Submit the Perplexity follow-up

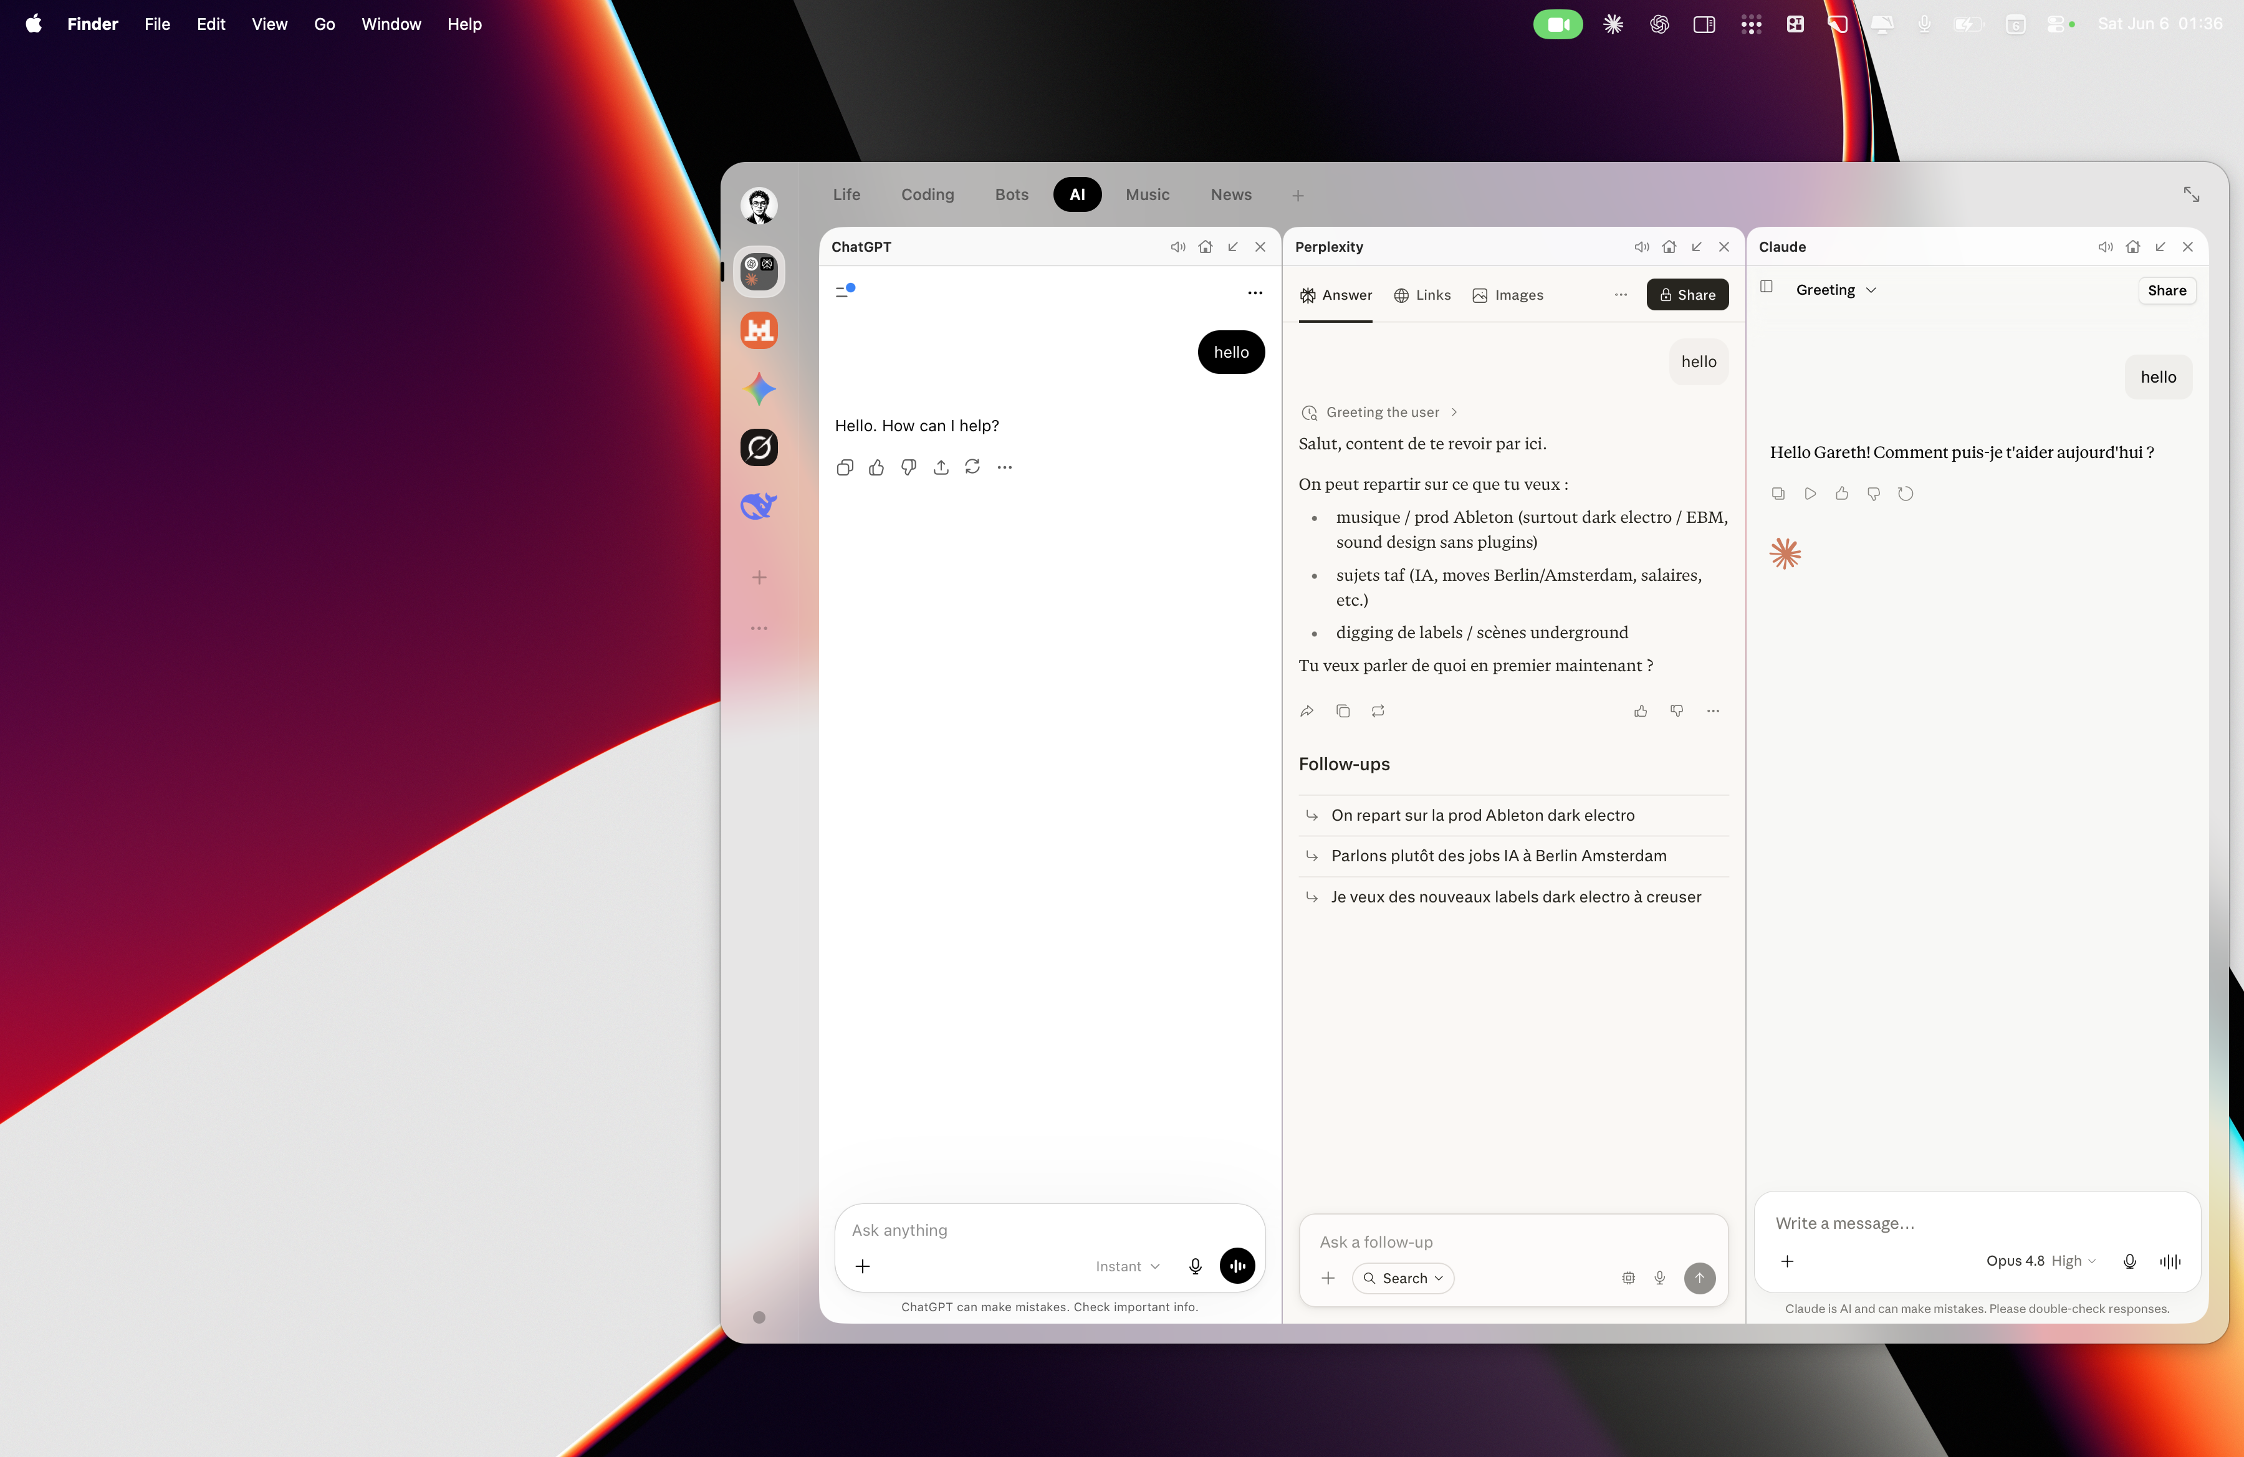[x=1700, y=1278]
